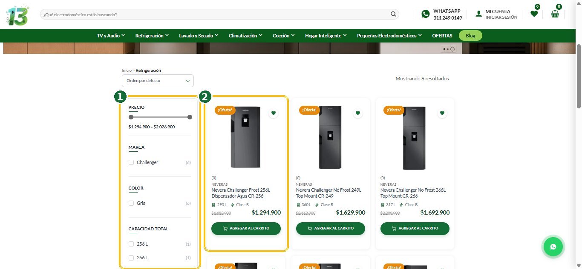Click the page vertical scrollbar
This screenshot has width=582, height=269.
pos(579,76)
